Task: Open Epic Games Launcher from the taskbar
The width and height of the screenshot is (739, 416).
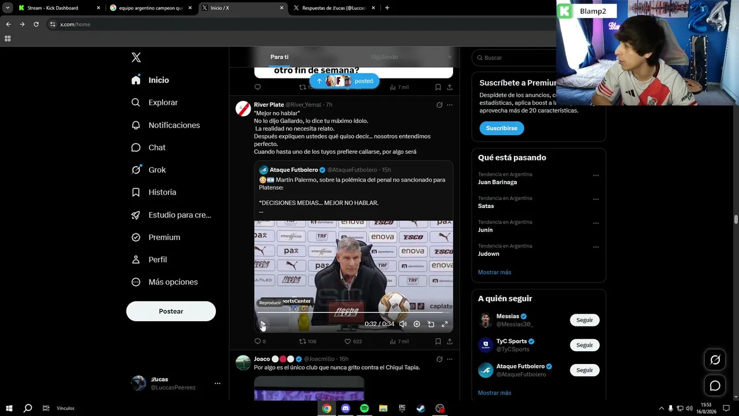Action: tap(402, 408)
